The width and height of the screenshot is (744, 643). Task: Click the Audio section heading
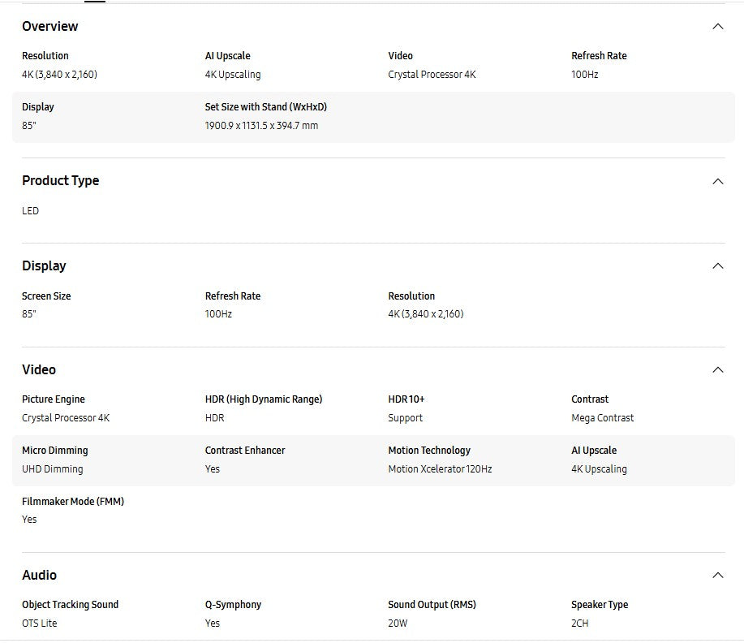[x=39, y=576]
